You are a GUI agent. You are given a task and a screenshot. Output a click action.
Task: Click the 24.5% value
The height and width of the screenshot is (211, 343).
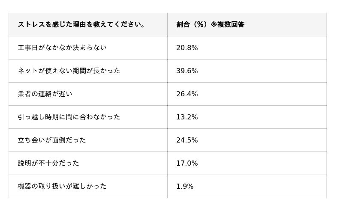[187, 140]
